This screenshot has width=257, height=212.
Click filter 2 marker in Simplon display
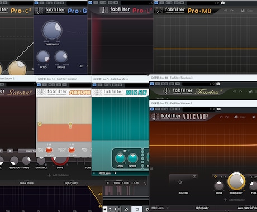pyautogui.click(x=40, y=124)
